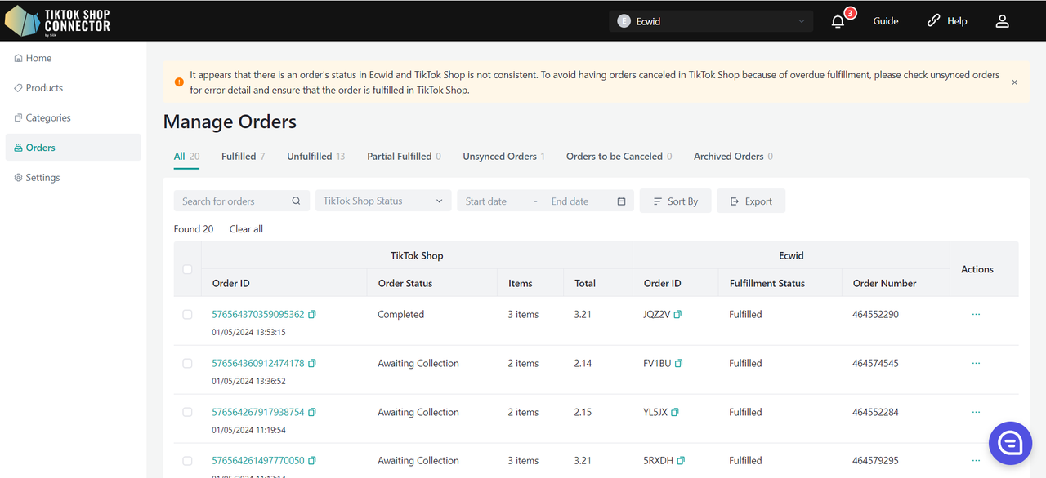Focus the Search for orders field

[x=242, y=201]
